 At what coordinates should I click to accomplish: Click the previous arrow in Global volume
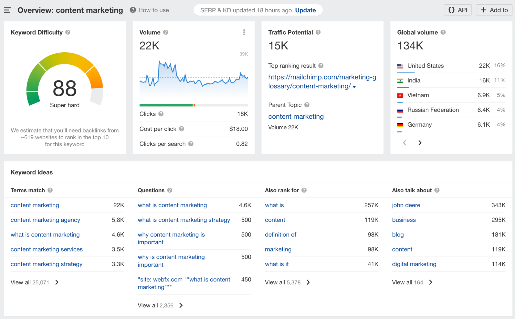point(404,143)
